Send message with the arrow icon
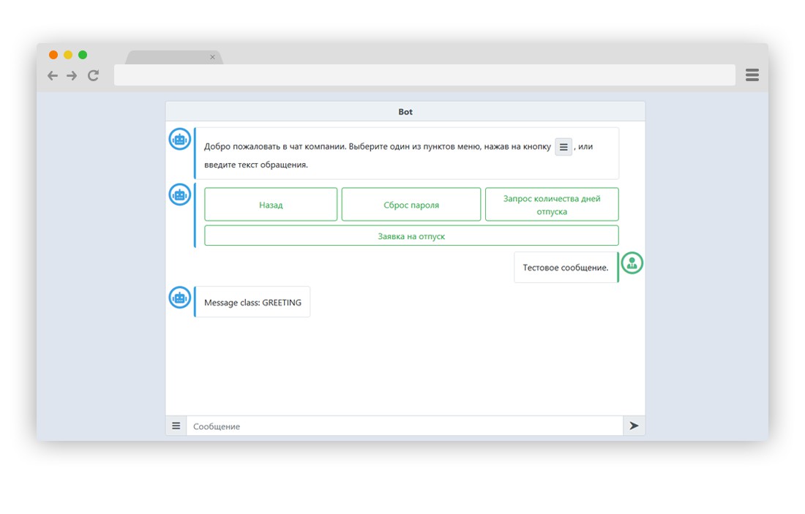The image size is (805, 514). (x=634, y=426)
